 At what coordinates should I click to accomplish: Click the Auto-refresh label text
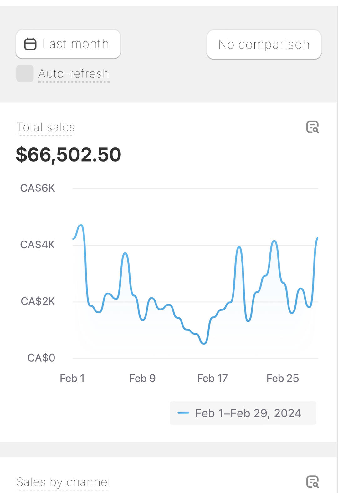pos(74,74)
